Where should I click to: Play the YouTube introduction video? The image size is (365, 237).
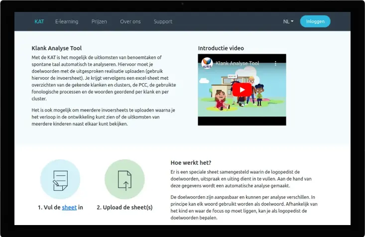click(x=242, y=90)
